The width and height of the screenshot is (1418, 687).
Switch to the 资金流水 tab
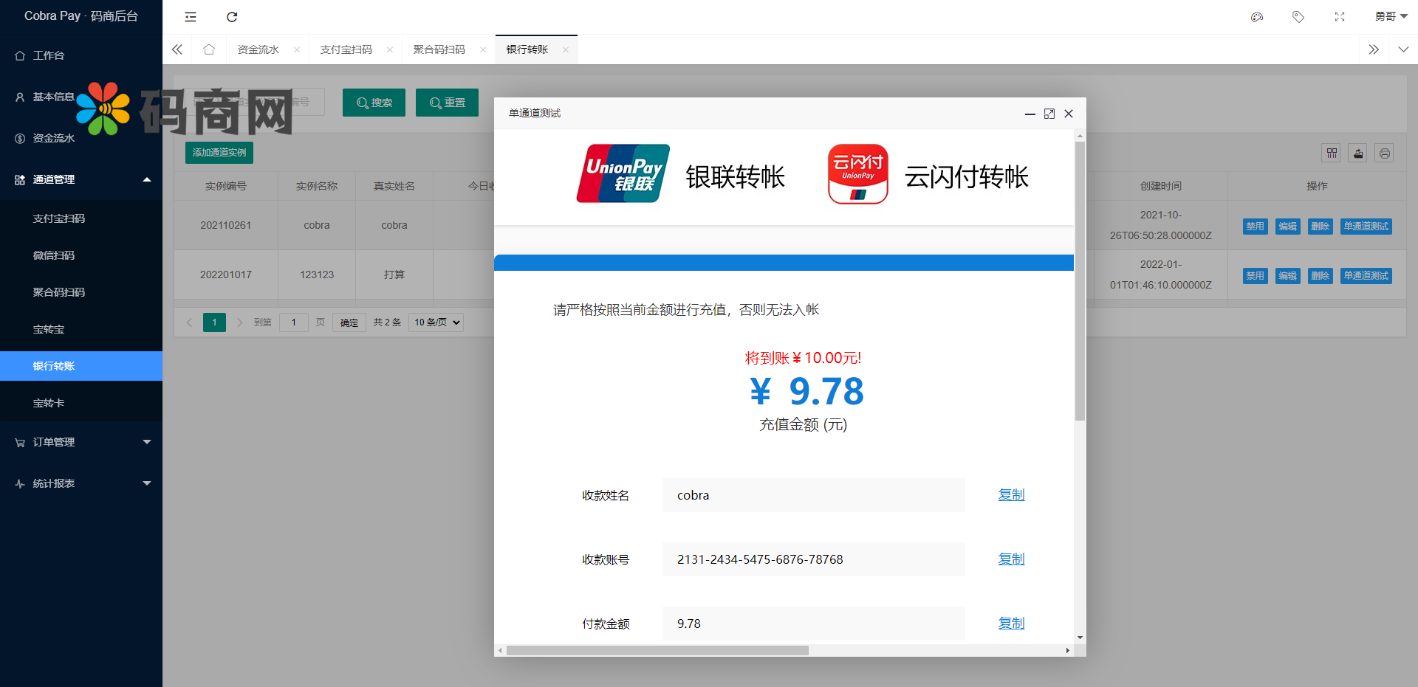click(x=258, y=49)
